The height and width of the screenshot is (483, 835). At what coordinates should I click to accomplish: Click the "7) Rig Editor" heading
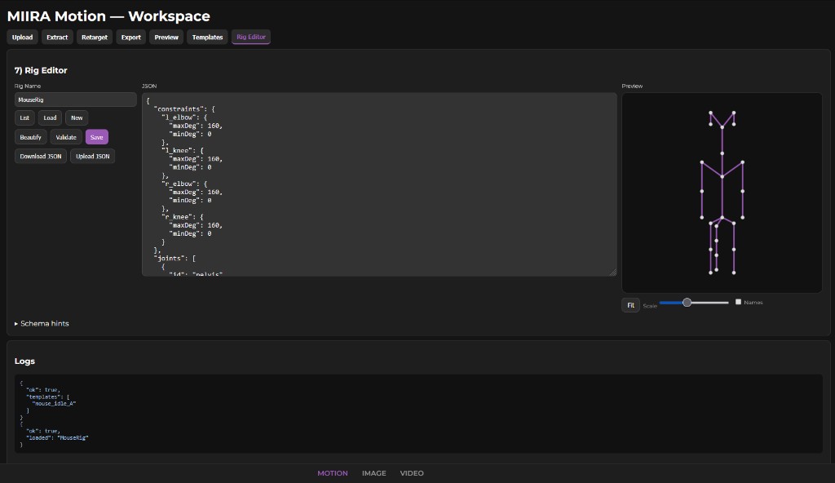tap(41, 70)
